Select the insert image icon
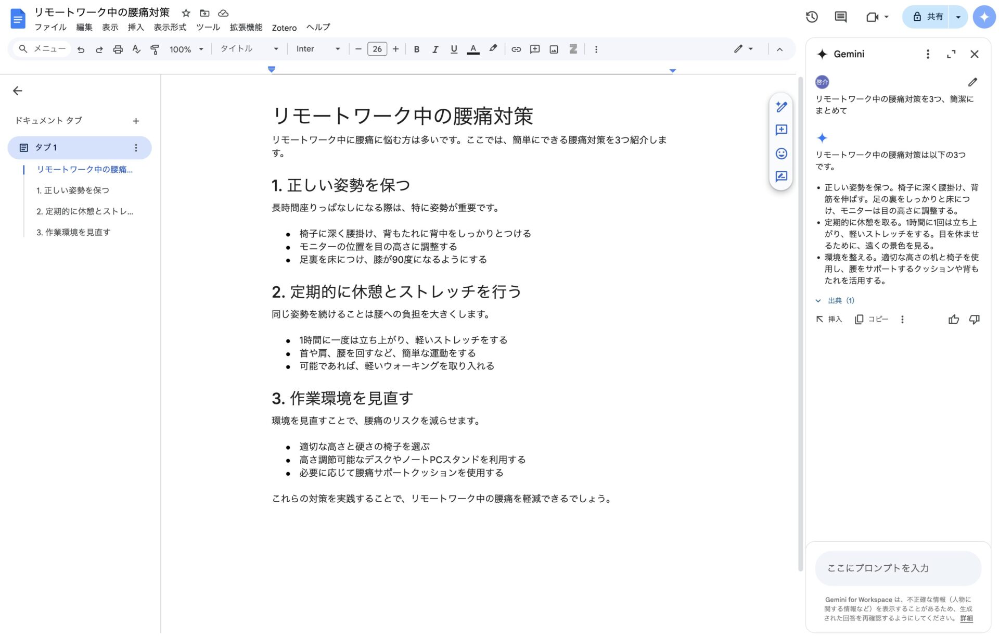This screenshot has width=999, height=636. (x=553, y=49)
